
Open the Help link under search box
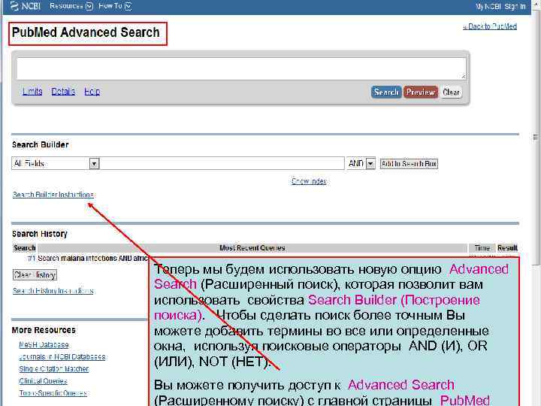click(92, 92)
